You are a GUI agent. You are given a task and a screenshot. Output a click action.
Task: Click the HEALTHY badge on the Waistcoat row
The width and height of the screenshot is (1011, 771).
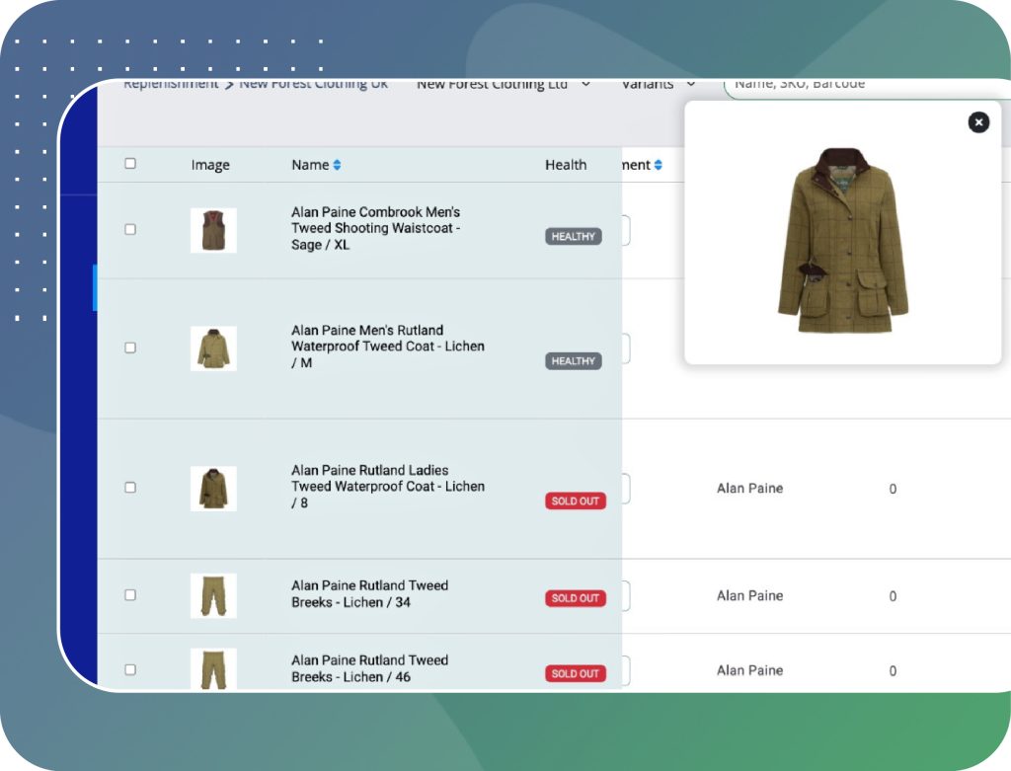pyautogui.click(x=574, y=237)
